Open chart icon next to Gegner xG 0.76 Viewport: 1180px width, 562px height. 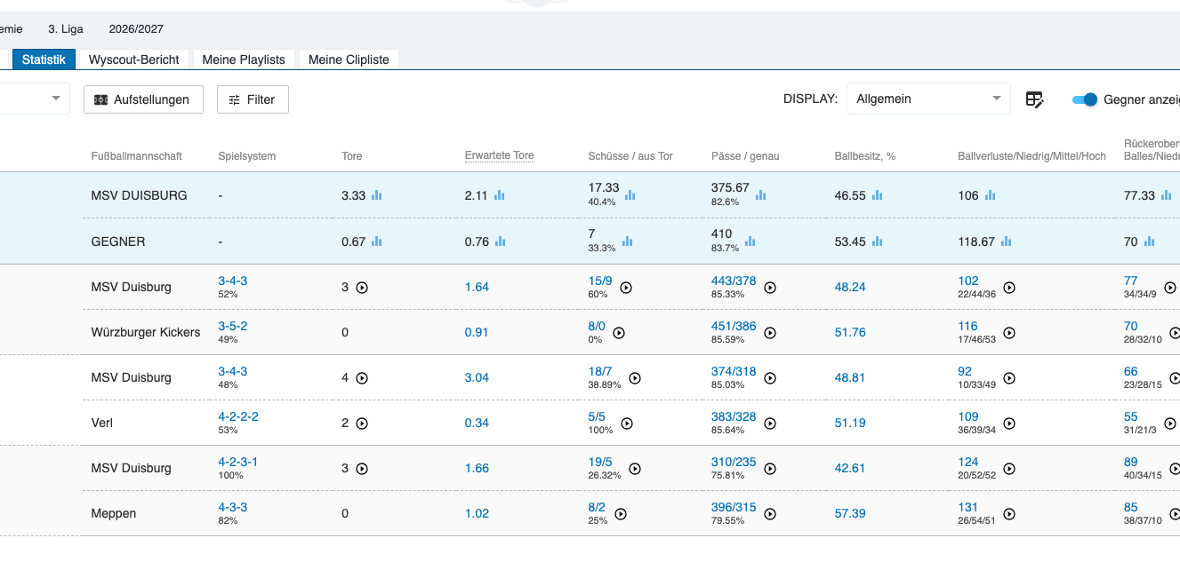pyautogui.click(x=500, y=241)
